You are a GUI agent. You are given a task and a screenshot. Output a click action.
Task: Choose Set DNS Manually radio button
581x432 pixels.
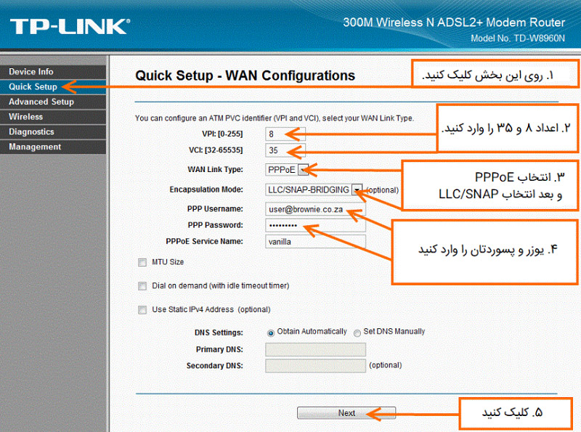click(x=357, y=333)
